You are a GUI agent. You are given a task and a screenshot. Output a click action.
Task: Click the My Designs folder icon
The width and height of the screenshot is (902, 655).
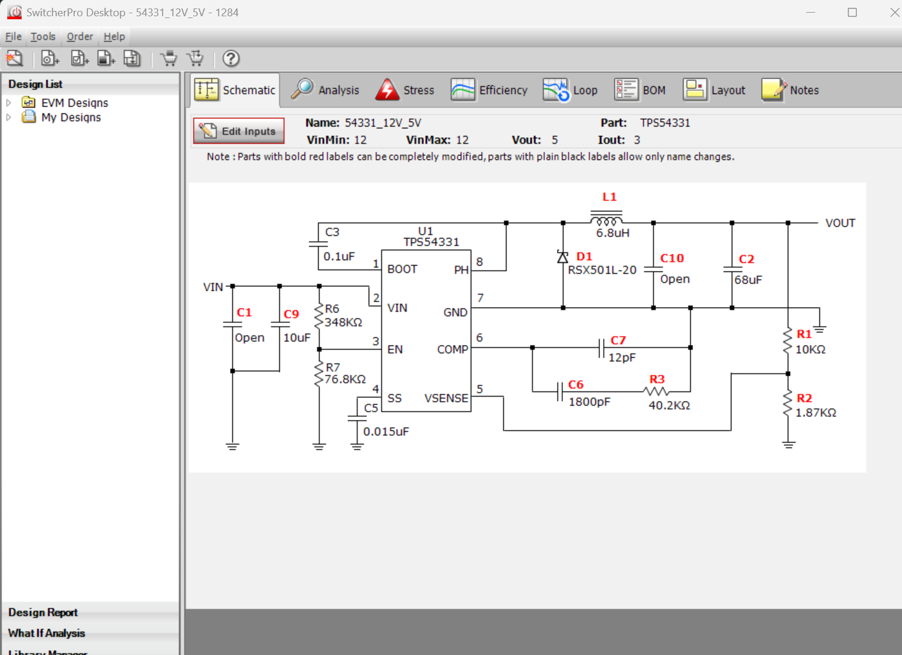(28, 117)
